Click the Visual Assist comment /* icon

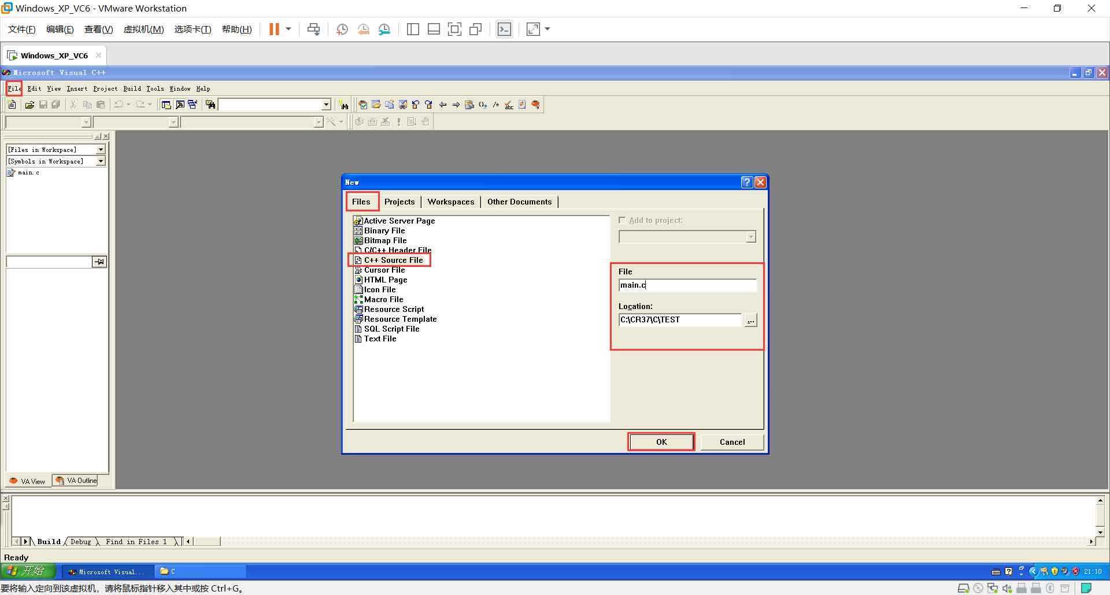(x=495, y=105)
